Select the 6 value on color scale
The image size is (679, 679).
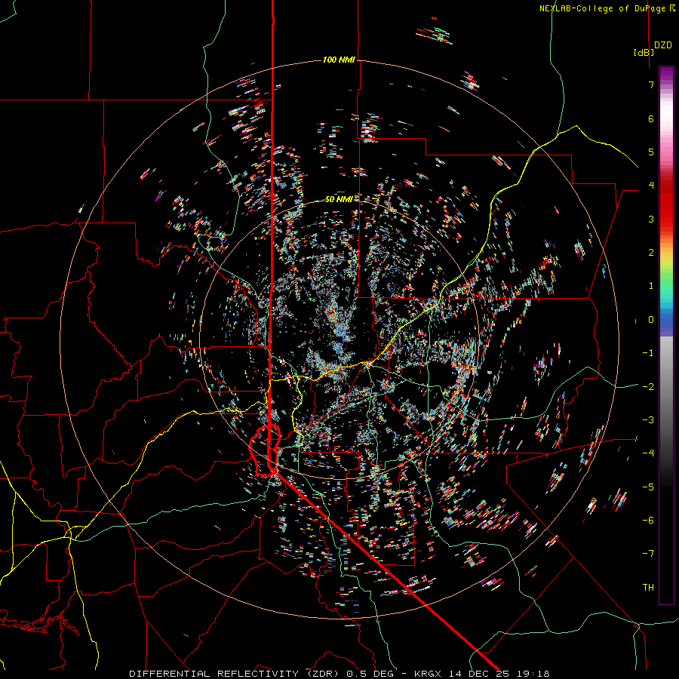(651, 118)
